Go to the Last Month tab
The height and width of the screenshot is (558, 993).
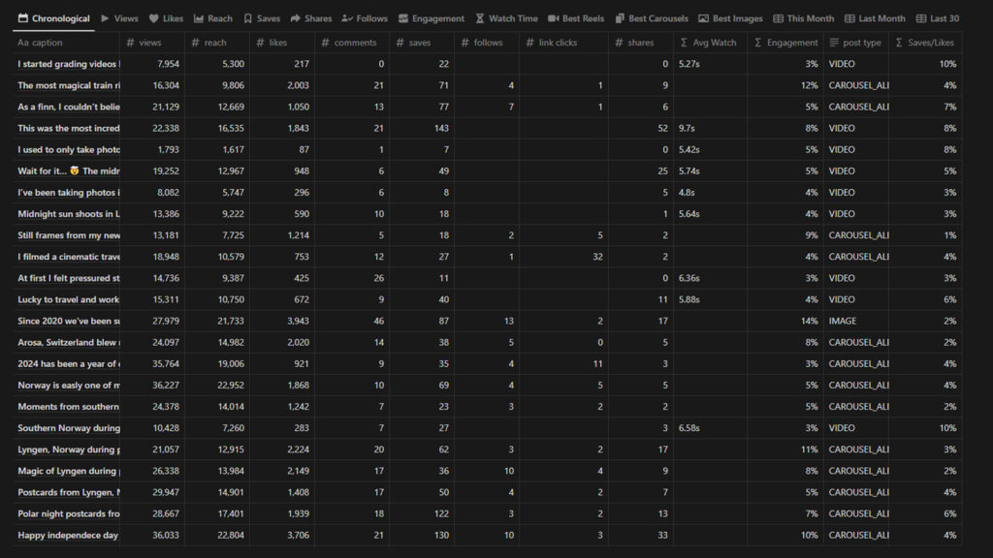pyautogui.click(x=875, y=18)
